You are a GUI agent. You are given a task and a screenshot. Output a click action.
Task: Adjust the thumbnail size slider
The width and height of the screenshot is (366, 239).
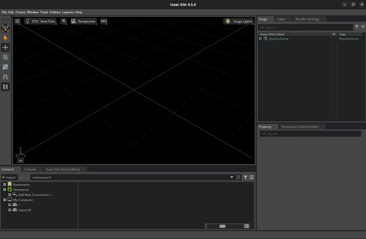(x=222, y=226)
